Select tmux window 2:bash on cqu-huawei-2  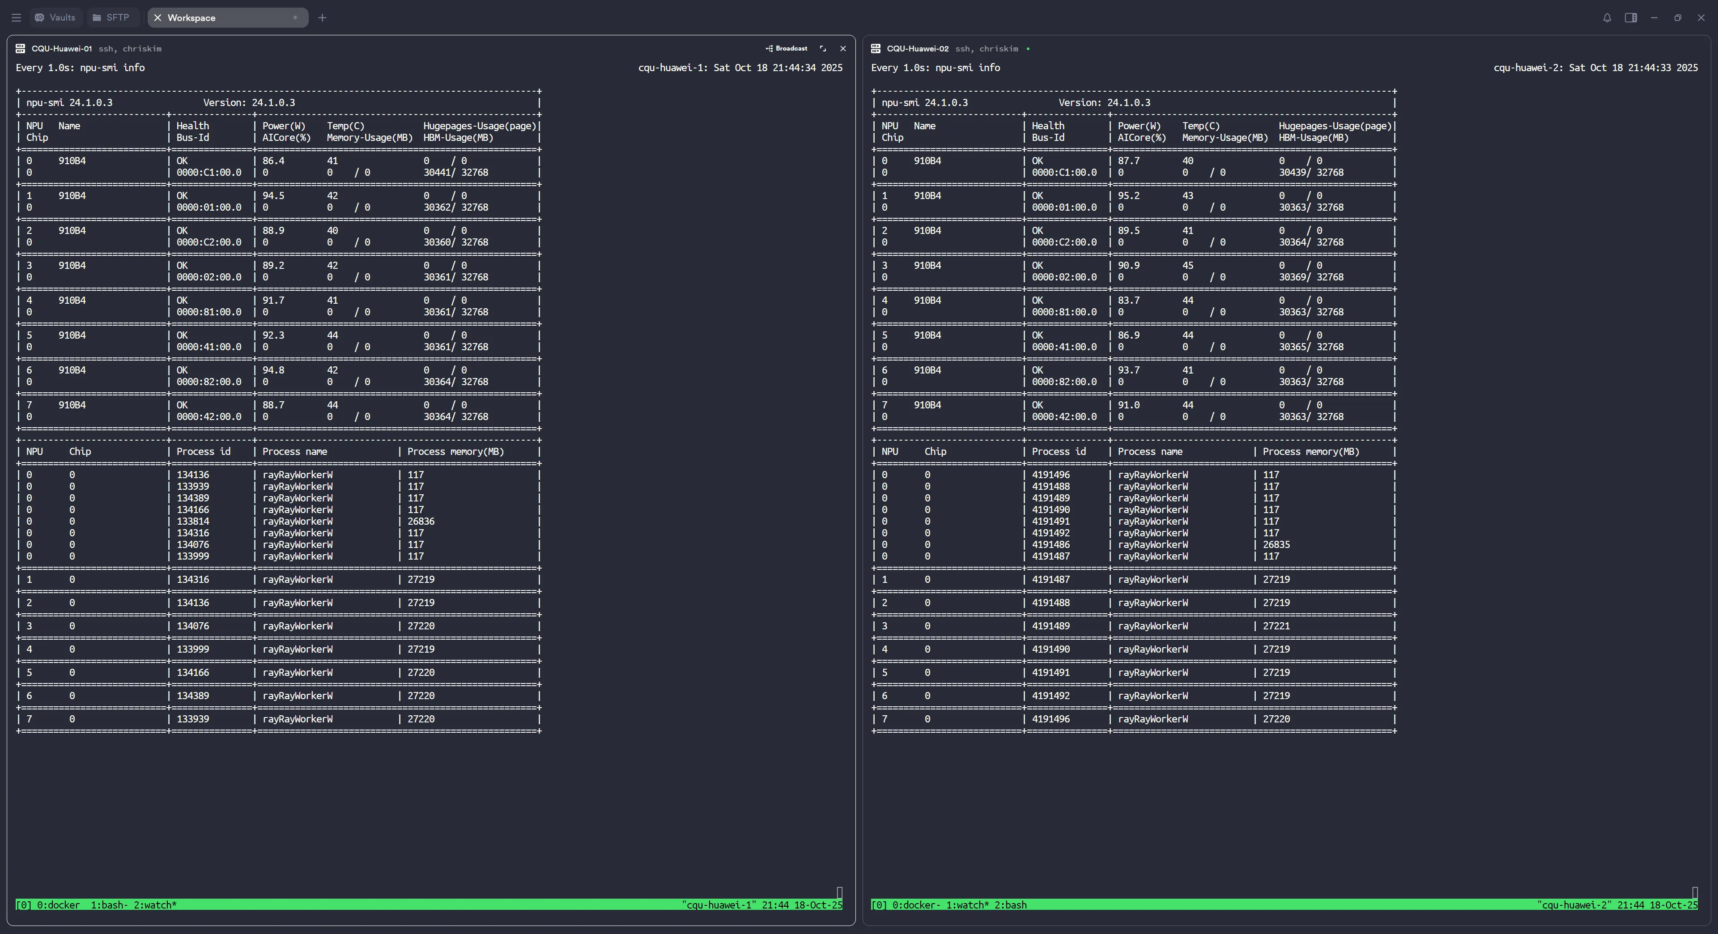click(x=1010, y=904)
